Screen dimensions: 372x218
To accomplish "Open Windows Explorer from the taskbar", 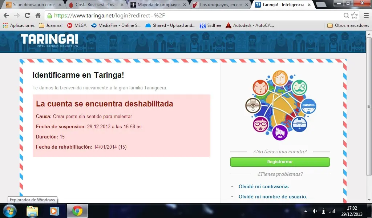I will [32, 211].
